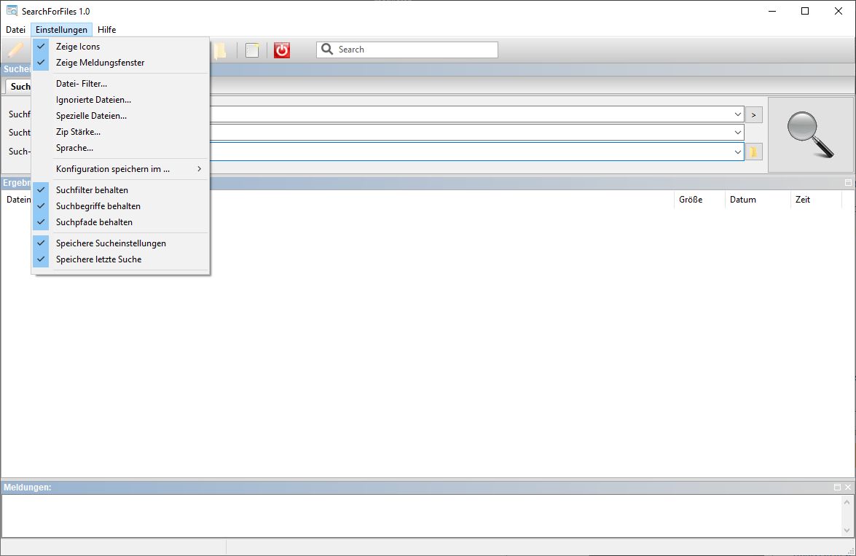The width and height of the screenshot is (856, 556).
Task: Open the first search field dropdown arrow
Action: [x=737, y=114]
